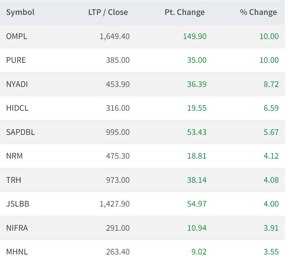Screen dimensions: 286x263
Task: Select SAPDBL percent change 5.67
Action: [271, 132]
